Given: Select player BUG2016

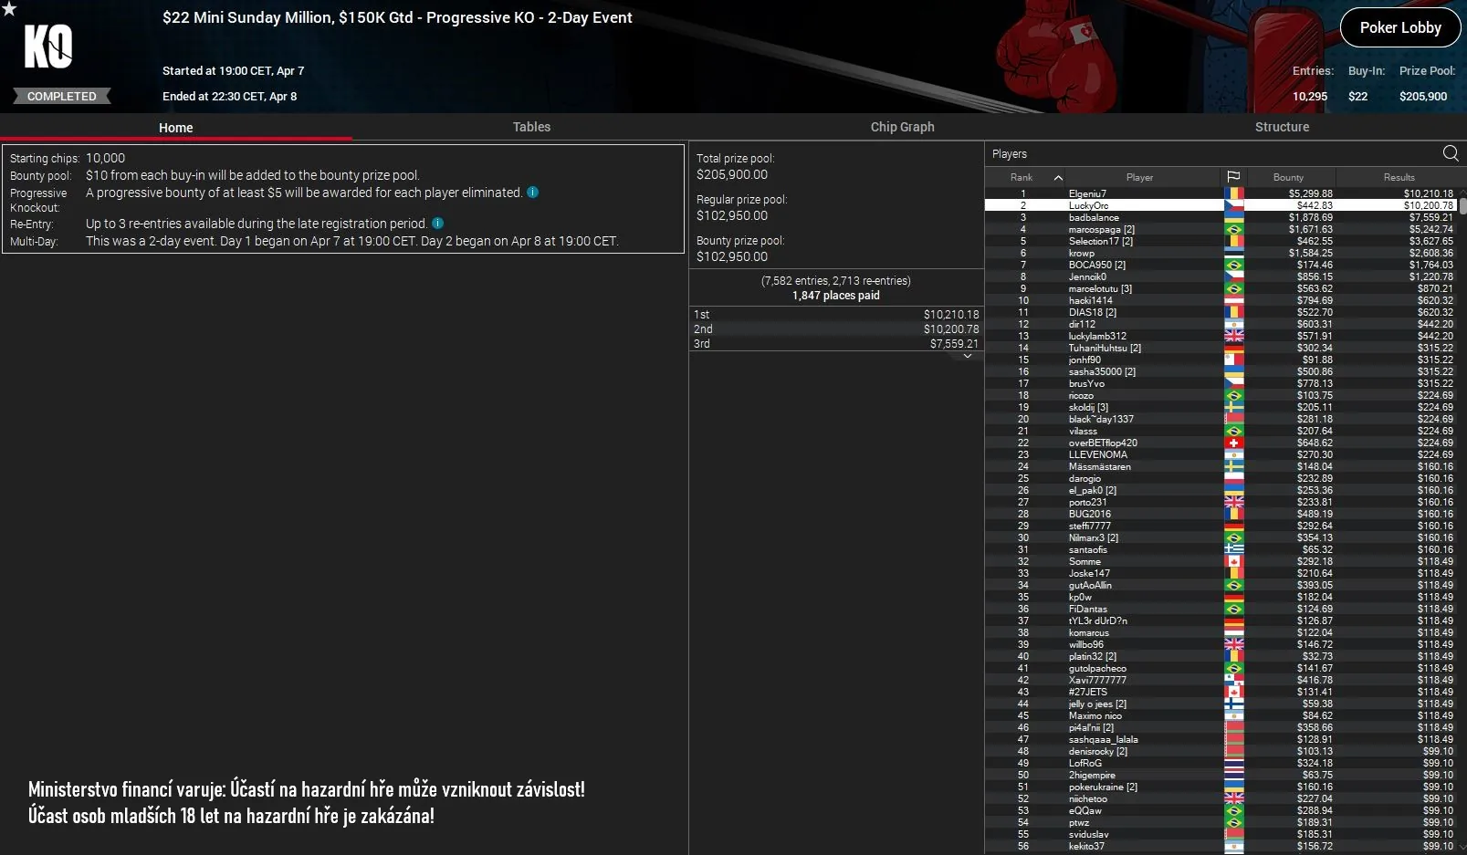Looking at the screenshot, I should pos(1221,514).
